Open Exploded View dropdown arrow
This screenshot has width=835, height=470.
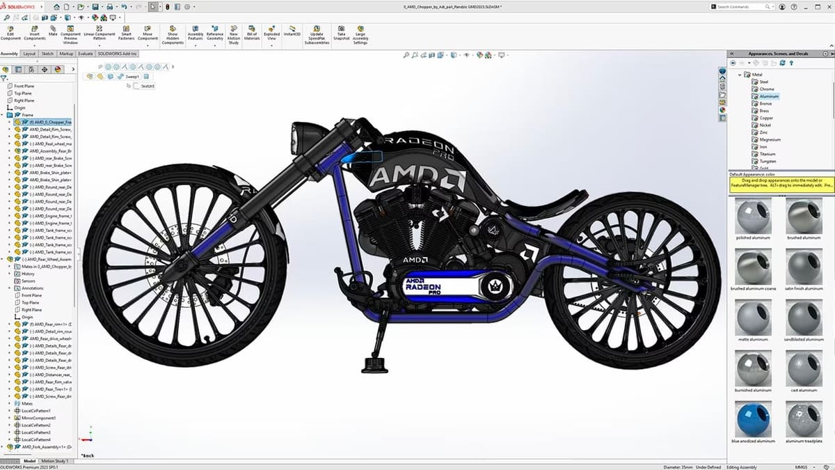coord(271,46)
